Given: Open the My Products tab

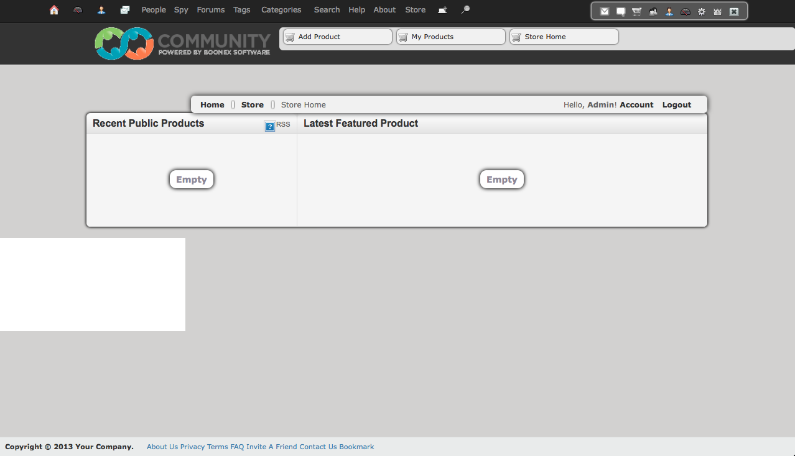Looking at the screenshot, I should point(450,37).
